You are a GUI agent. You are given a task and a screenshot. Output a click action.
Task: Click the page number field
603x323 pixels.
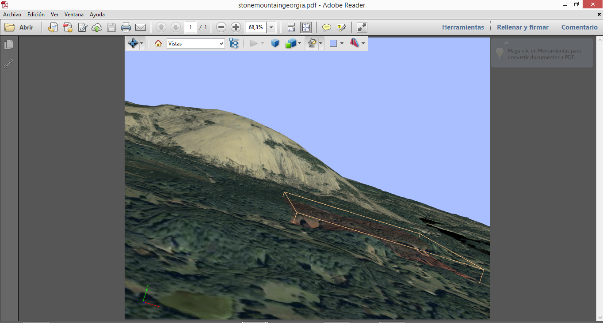[x=191, y=27]
